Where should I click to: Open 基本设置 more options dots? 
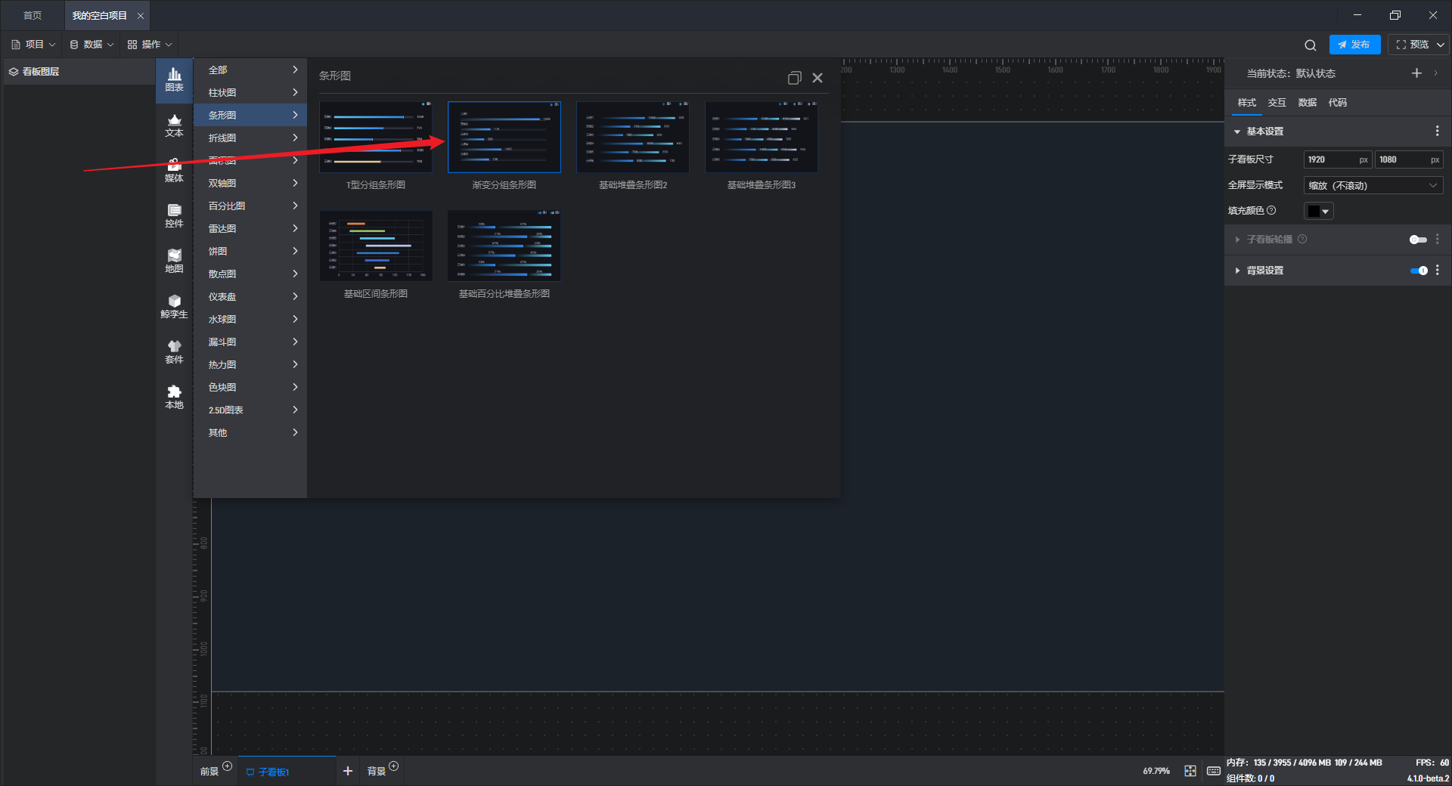[x=1437, y=132]
